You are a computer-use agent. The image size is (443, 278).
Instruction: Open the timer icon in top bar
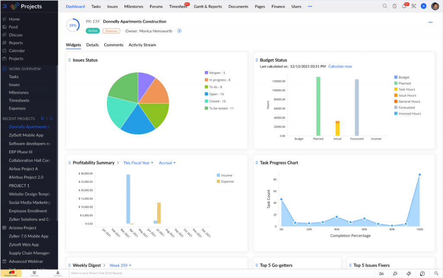click(394, 6)
